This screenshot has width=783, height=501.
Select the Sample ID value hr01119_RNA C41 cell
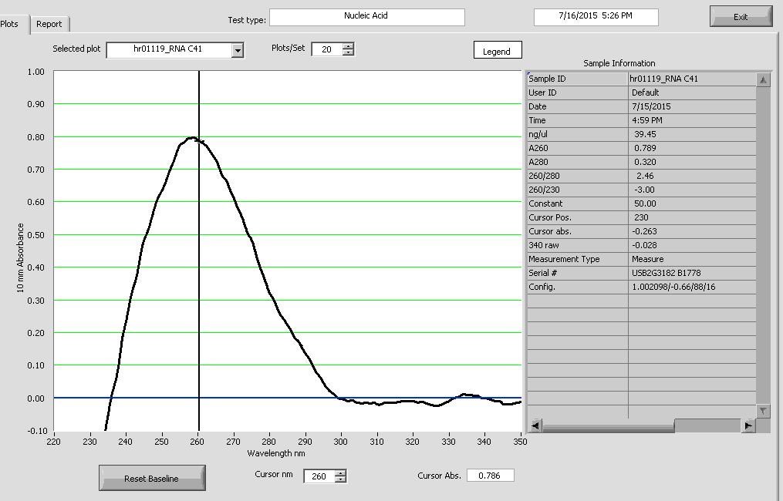coord(692,79)
